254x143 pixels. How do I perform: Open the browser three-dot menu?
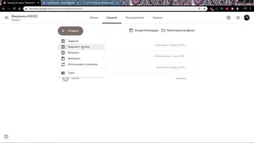(250, 9)
